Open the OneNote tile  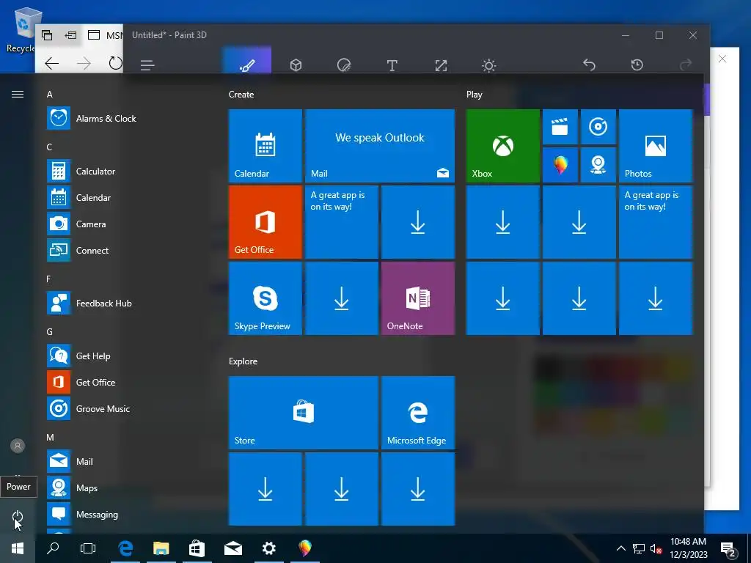pos(417,298)
